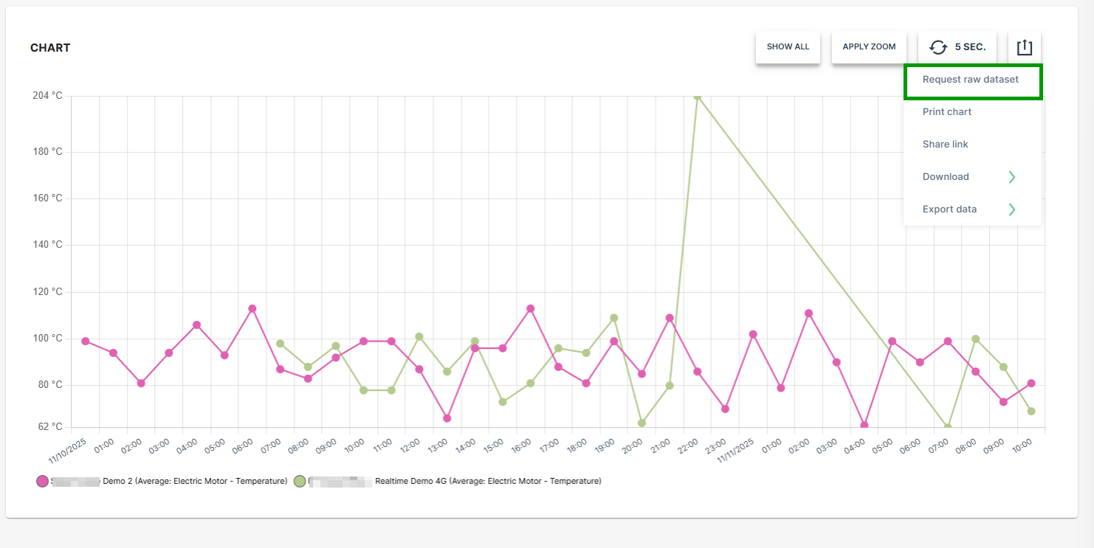The image size is (1094, 548).
Task: Click the green legend circle for Realtime Demo 4G
Action: [x=300, y=481]
